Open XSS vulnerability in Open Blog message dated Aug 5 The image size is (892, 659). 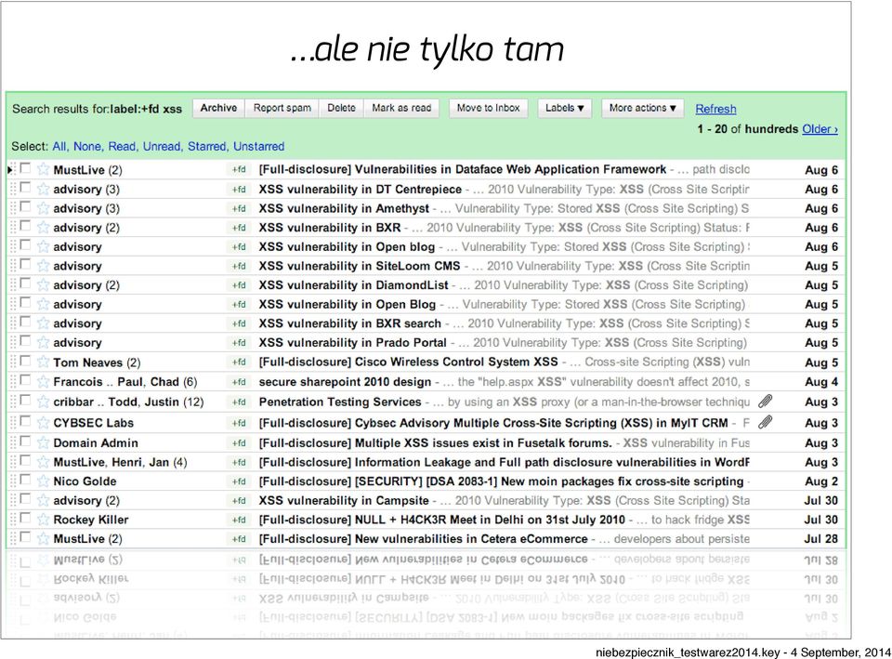(347, 305)
